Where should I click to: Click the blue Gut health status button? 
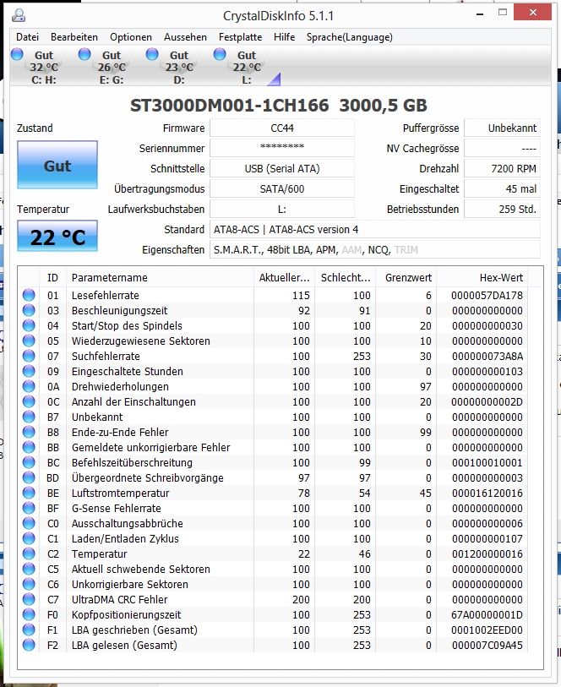click(x=57, y=165)
